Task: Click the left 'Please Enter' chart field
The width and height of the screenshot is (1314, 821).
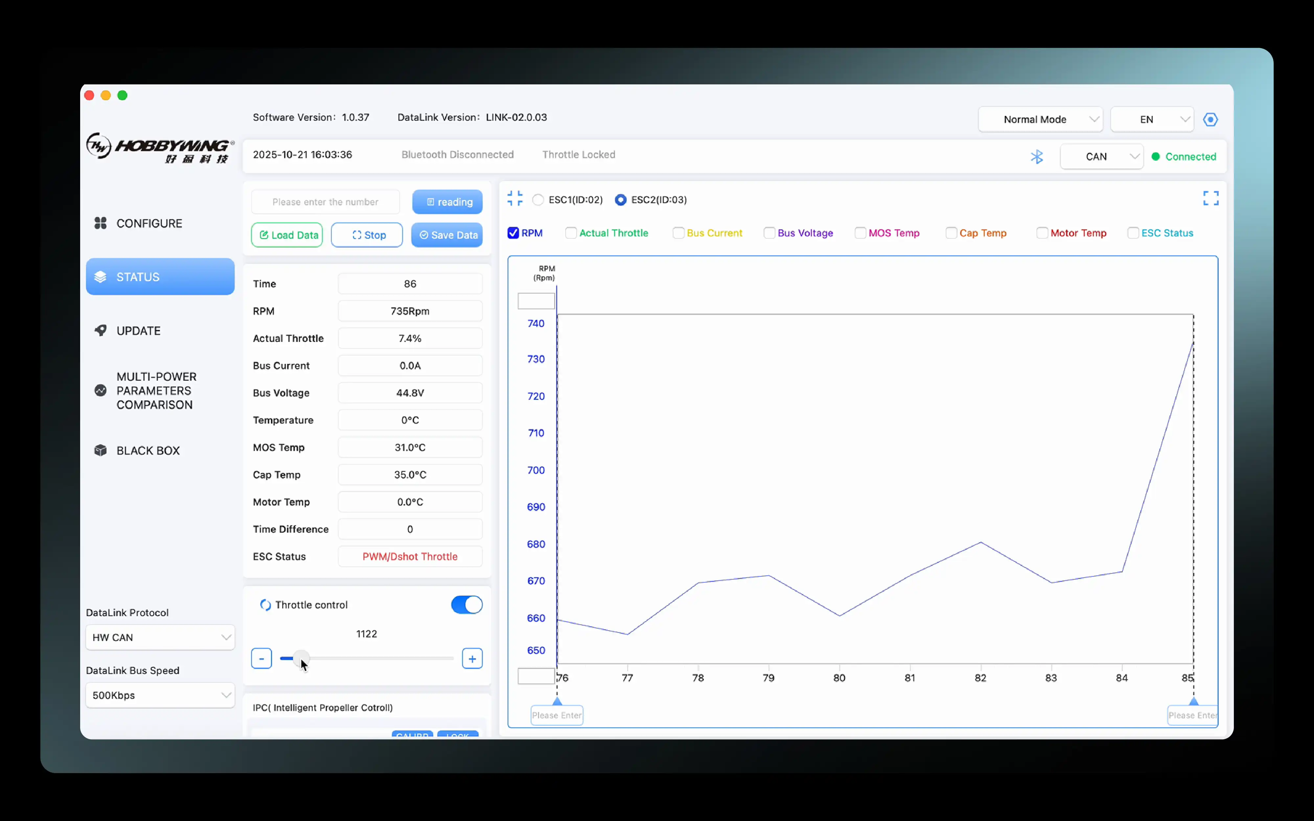Action: [556, 716]
